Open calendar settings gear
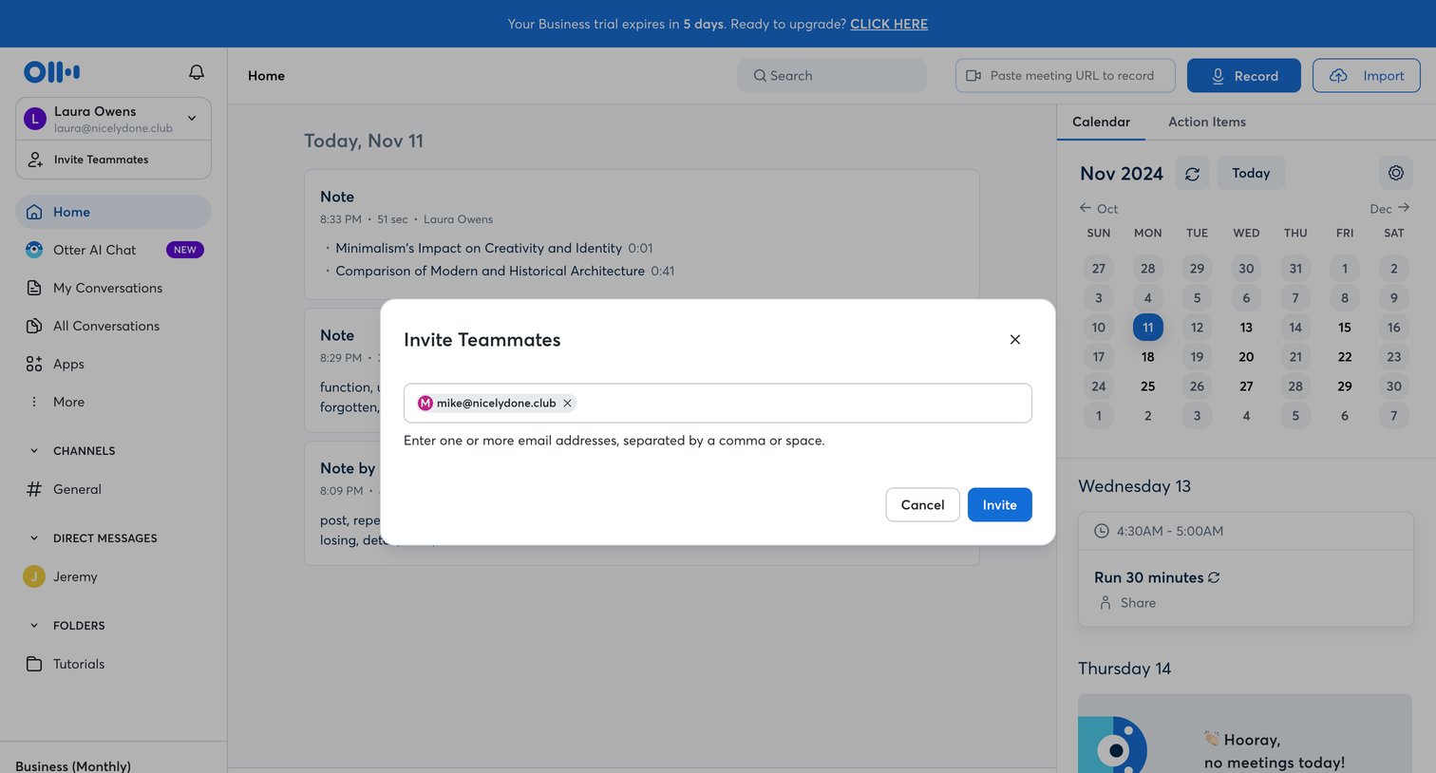The image size is (1436, 773). click(1395, 173)
